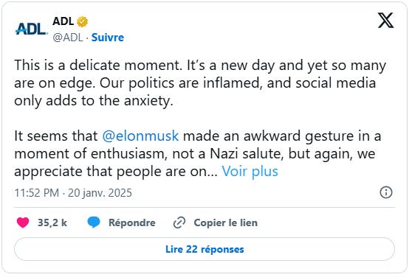Select the Répondre label
The image size is (412, 277).
pyautogui.click(x=132, y=222)
